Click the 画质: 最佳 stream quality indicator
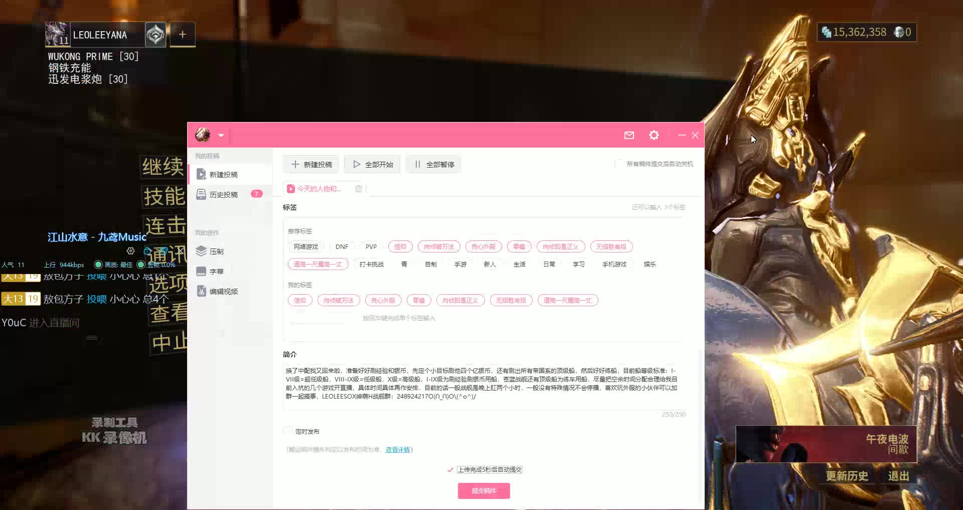This screenshot has height=510, width=963. pyautogui.click(x=114, y=265)
